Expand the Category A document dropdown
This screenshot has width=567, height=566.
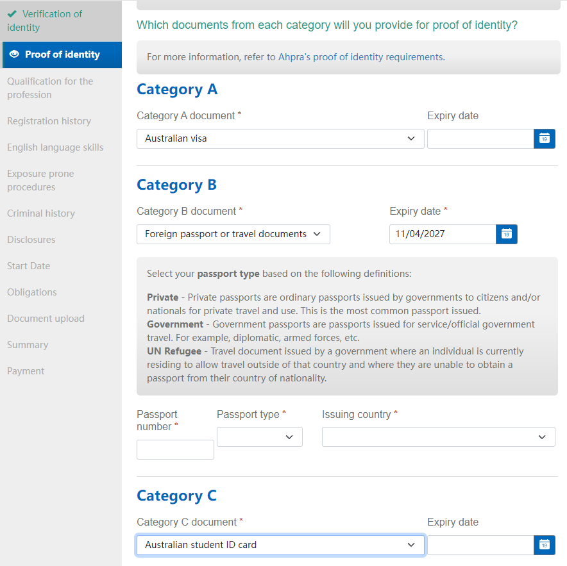[x=280, y=138]
